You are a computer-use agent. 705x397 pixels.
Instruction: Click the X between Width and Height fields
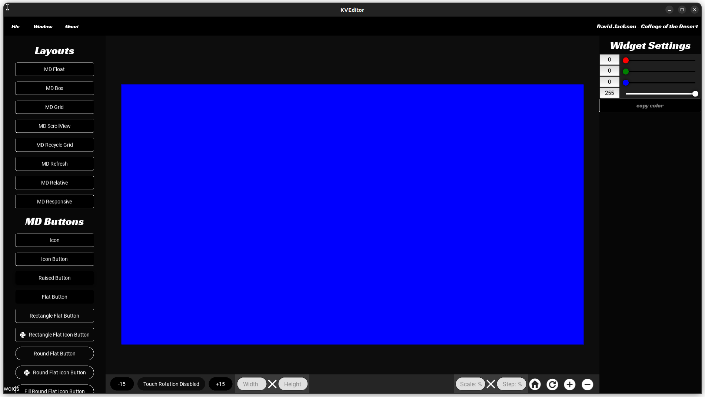point(272,384)
